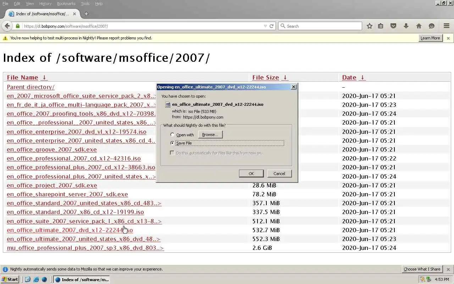Download en_office_sharepoint_server_2007_sdk.exe

(67, 194)
